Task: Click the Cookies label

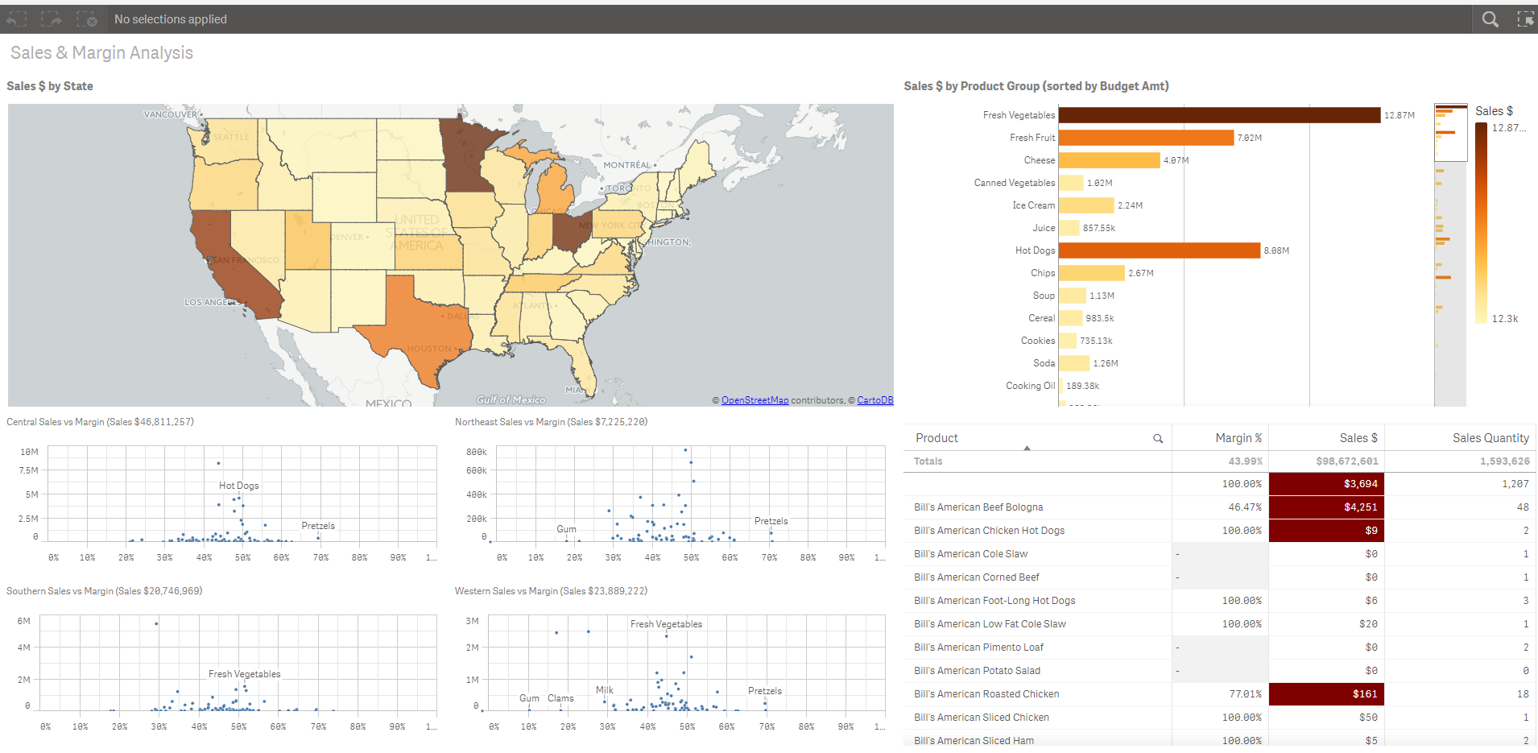Action: (x=1037, y=341)
